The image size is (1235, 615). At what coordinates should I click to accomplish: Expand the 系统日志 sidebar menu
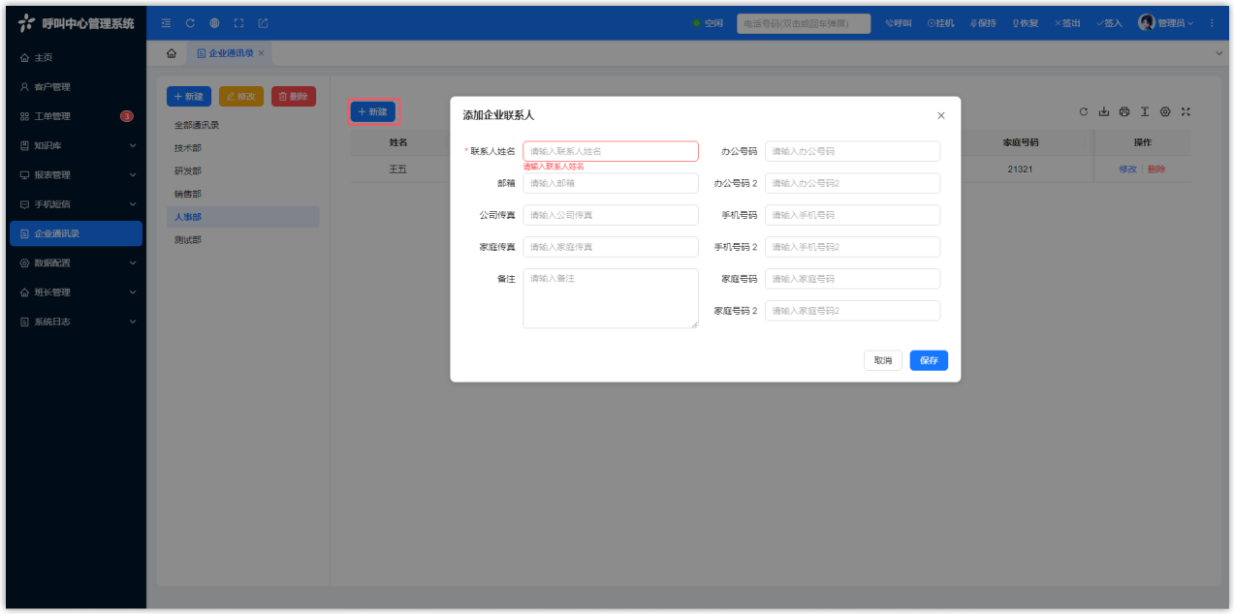coord(76,322)
